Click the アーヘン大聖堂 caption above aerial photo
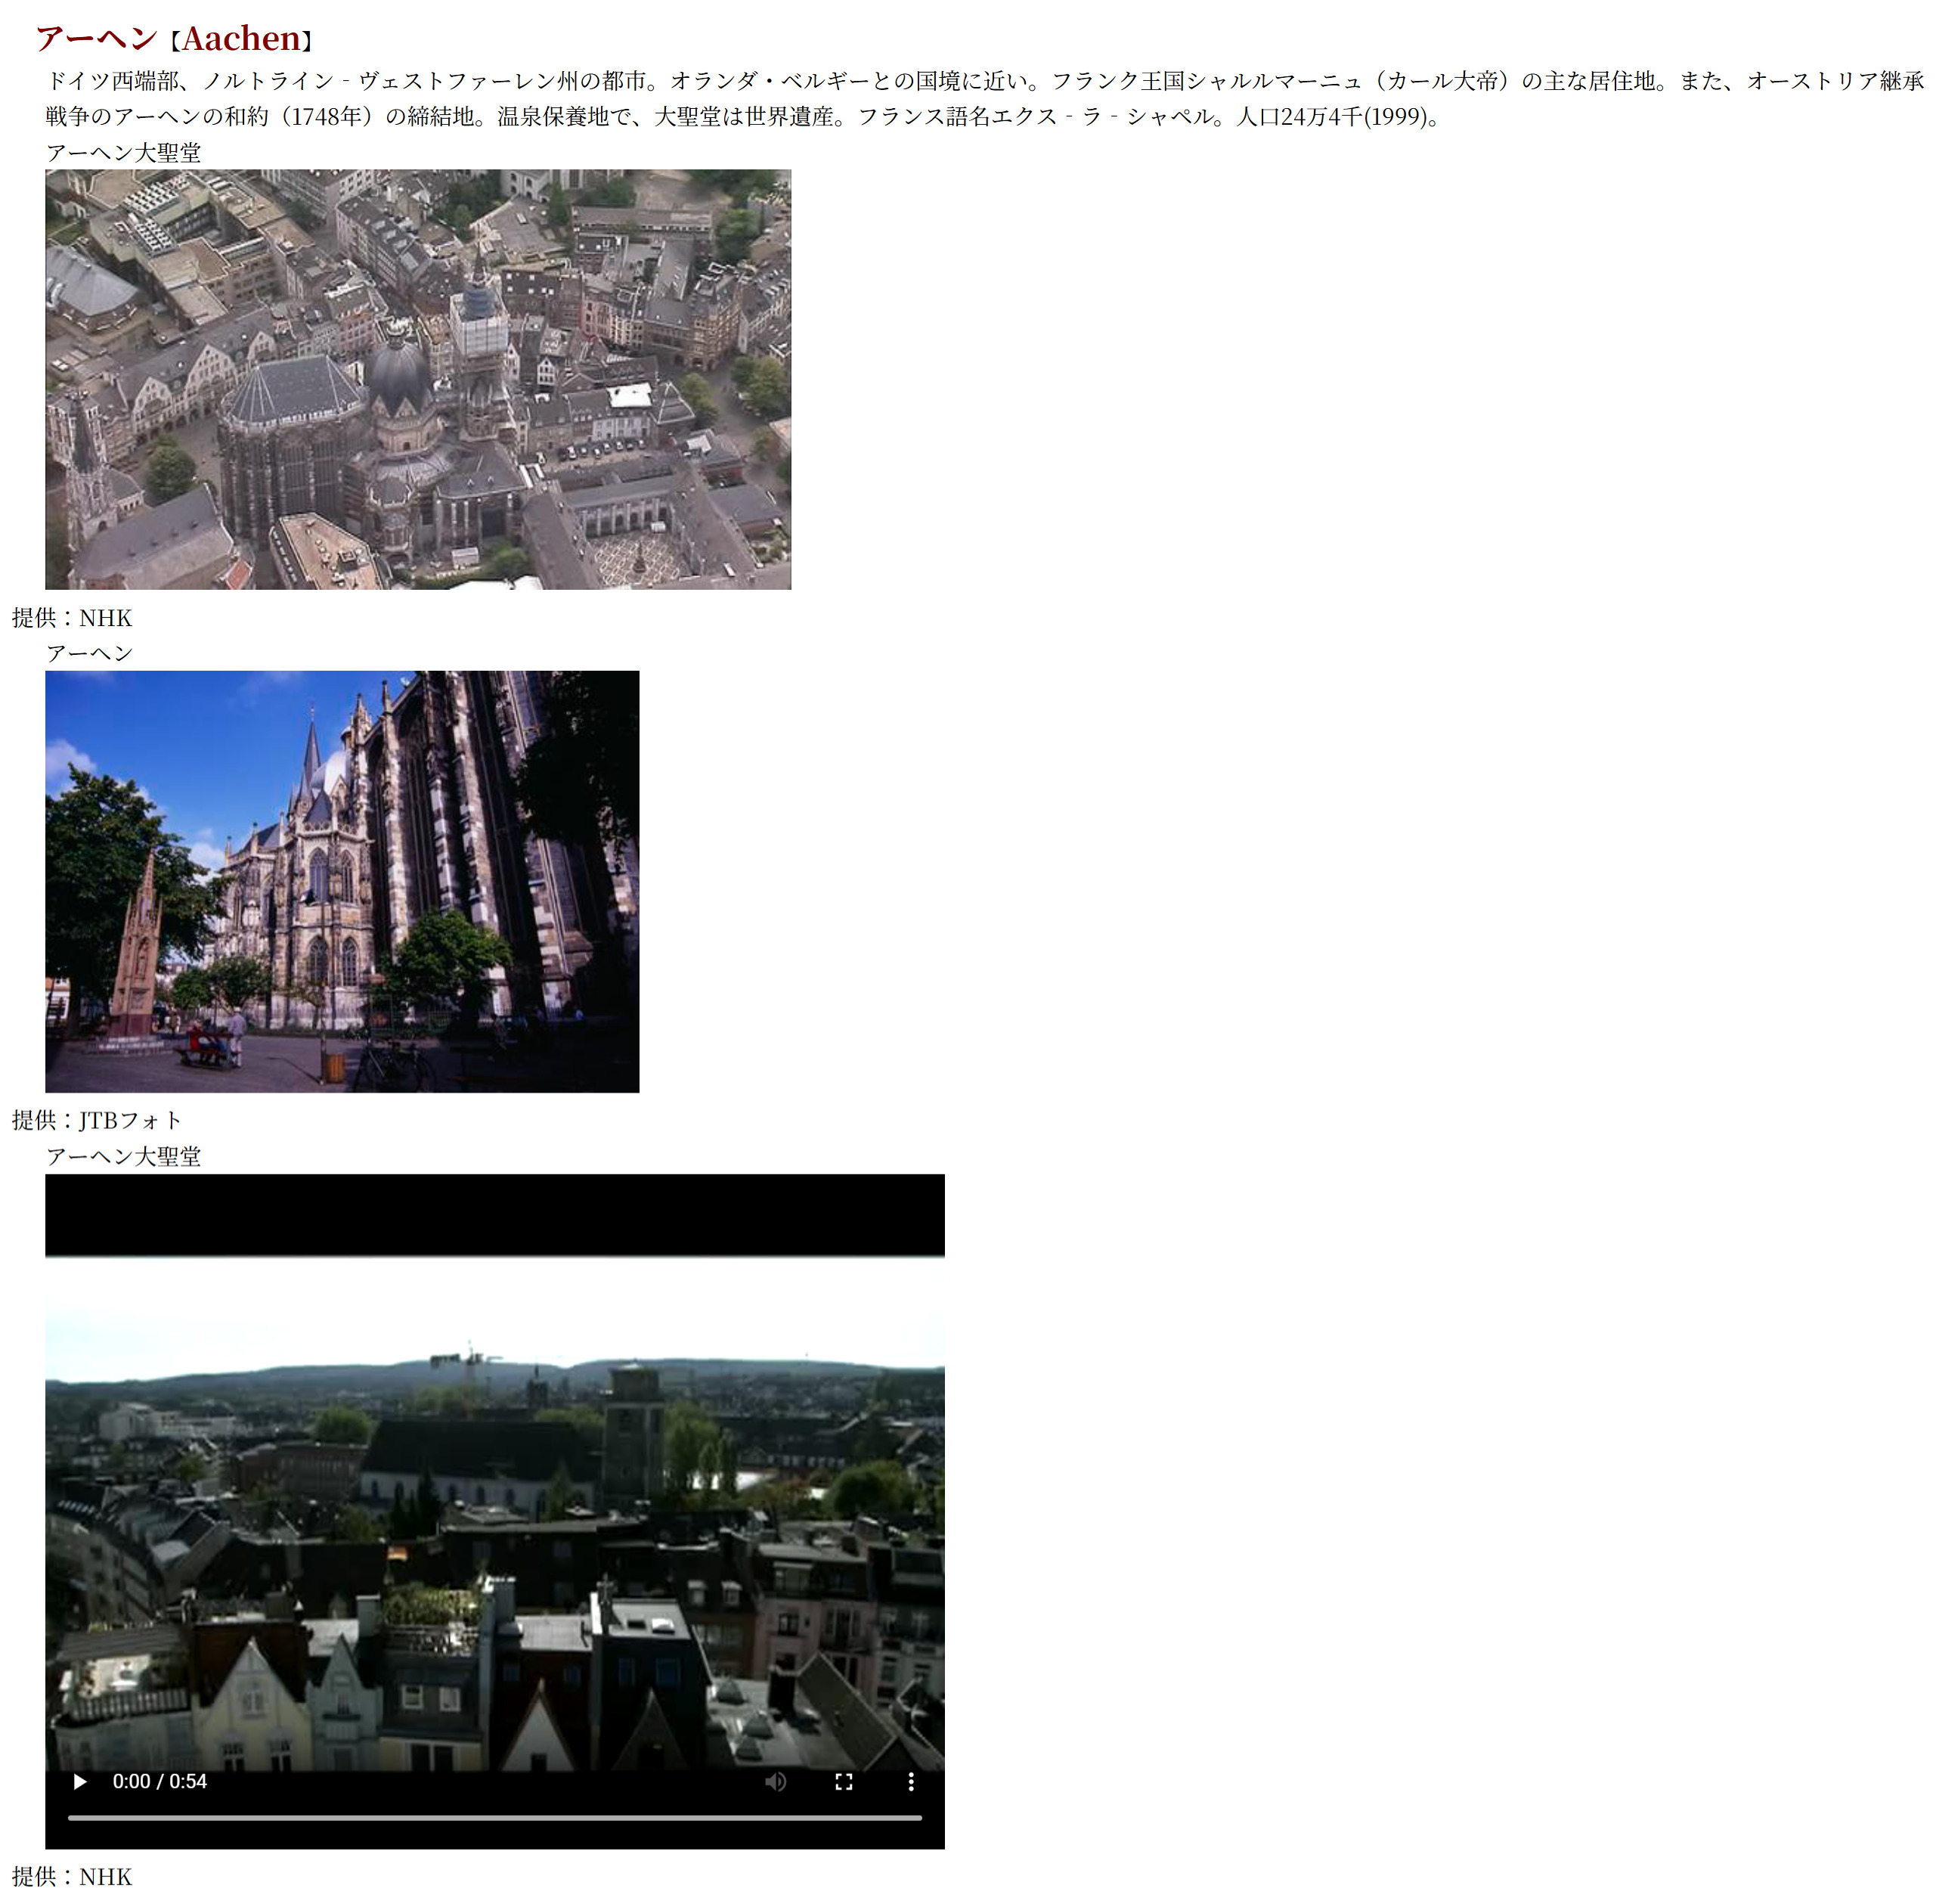Viewport: 1936px width, 1904px height. tap(123, 153)
